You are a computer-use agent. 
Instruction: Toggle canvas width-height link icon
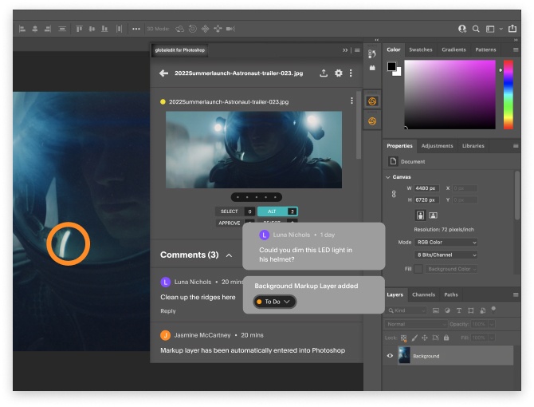tap(394, 194)
